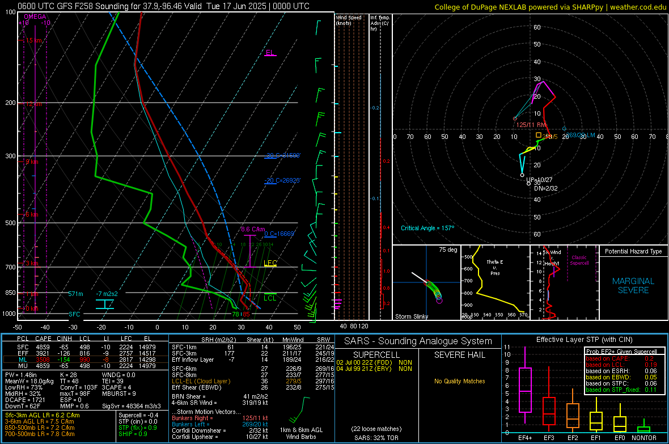Click the Sfc-3km AGL LR = 6.2 C/km line

point(43,415)
